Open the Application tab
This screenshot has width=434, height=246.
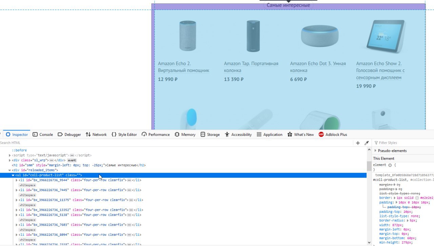(270, 135)
